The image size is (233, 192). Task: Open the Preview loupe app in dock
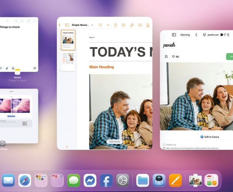[x=159, y=180]
